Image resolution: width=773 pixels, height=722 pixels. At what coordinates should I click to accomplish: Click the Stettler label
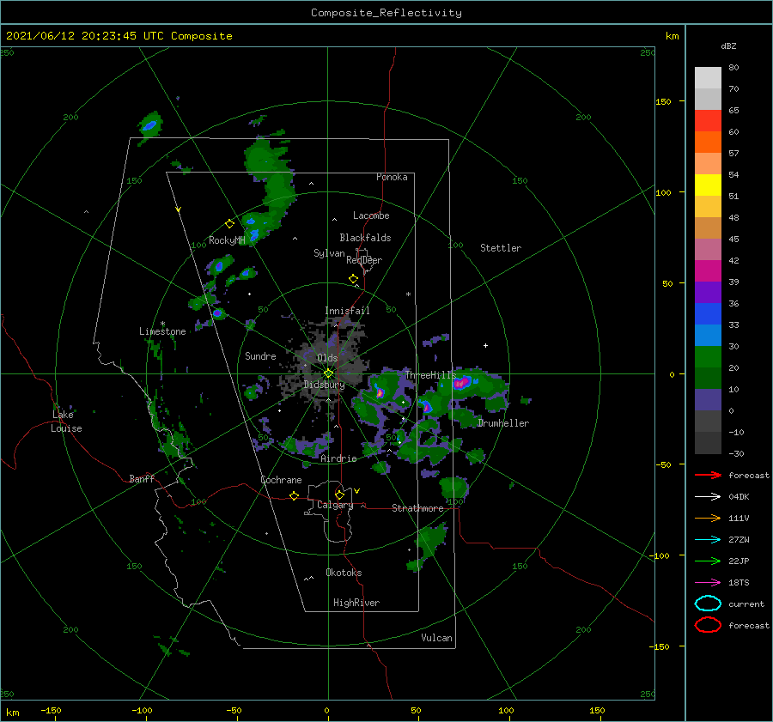(501, 248)
